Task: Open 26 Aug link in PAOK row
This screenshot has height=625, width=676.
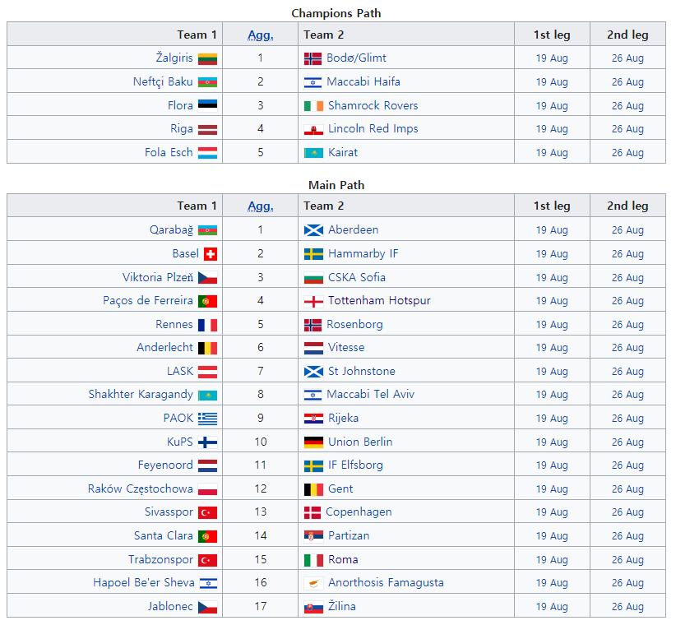Action: click(627, 419)
